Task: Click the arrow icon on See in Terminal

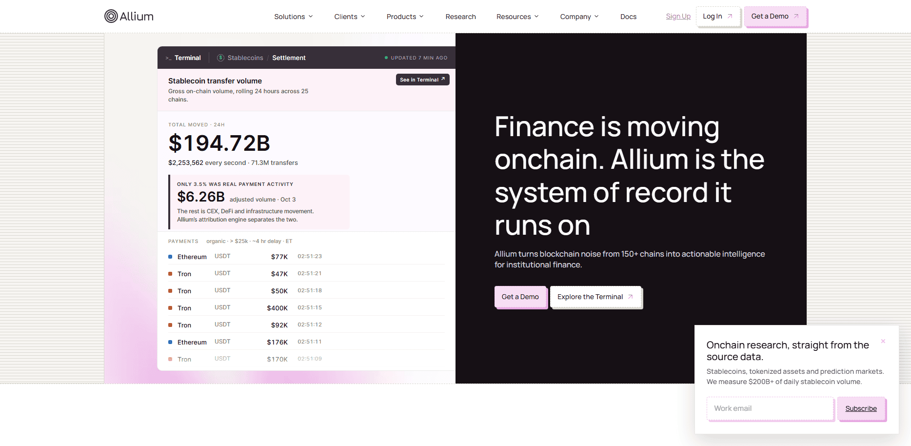Action: click(x=443, y=79)
